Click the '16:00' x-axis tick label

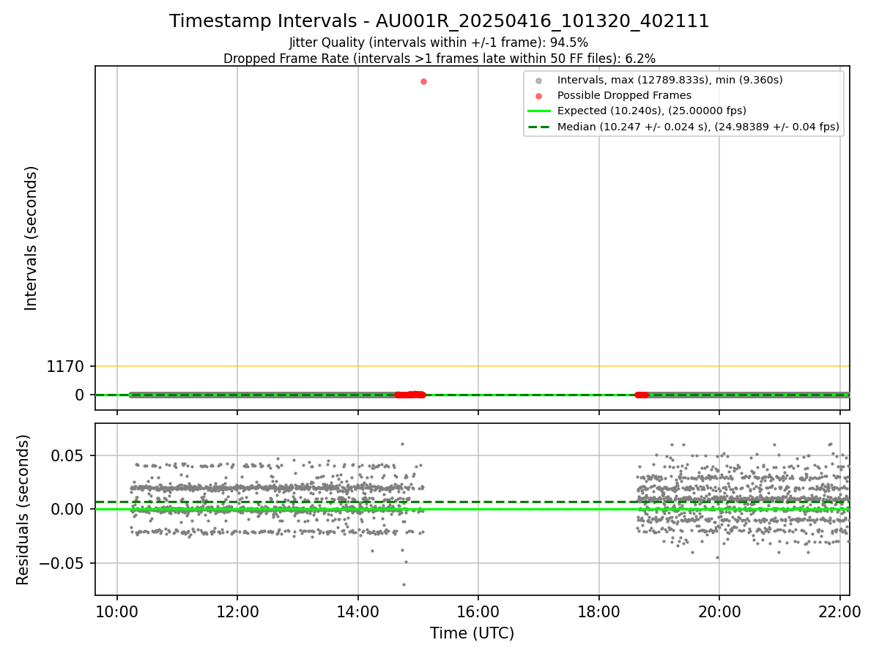478,611
